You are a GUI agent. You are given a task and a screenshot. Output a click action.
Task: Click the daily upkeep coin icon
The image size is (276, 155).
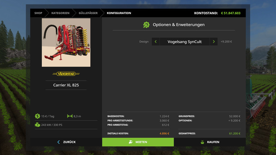click(37, 116)
